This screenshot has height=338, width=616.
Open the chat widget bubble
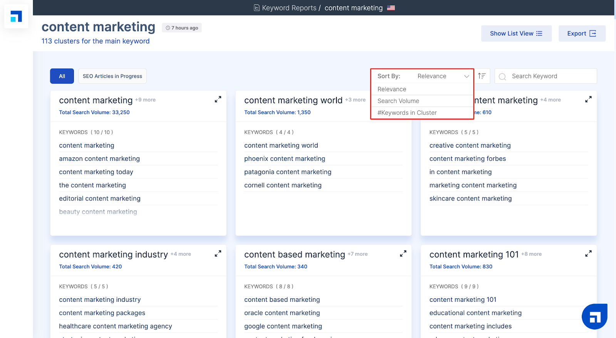[x=594, y=317]
